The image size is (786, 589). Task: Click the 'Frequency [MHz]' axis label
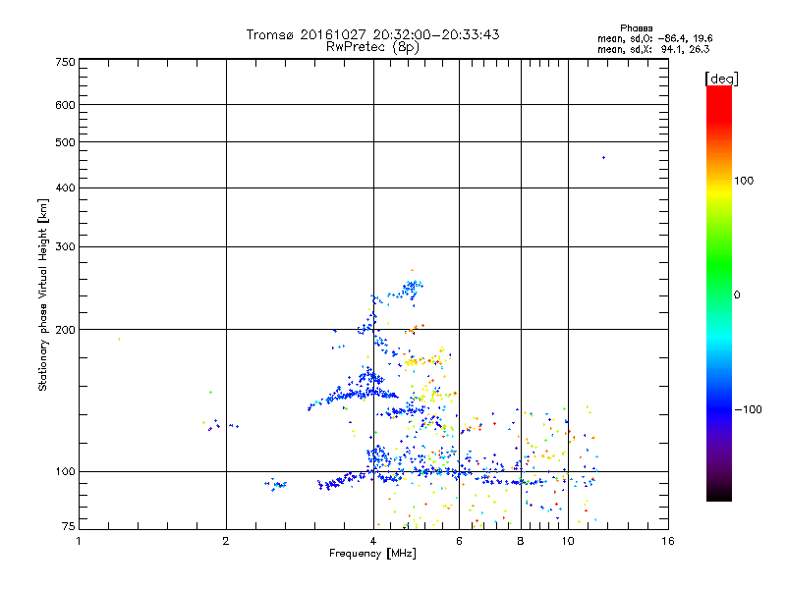(373, 554)
